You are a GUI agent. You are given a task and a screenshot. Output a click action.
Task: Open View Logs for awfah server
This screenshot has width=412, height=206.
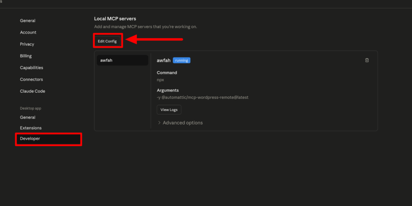169,110
